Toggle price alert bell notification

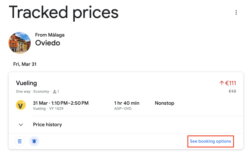point(34,141)
